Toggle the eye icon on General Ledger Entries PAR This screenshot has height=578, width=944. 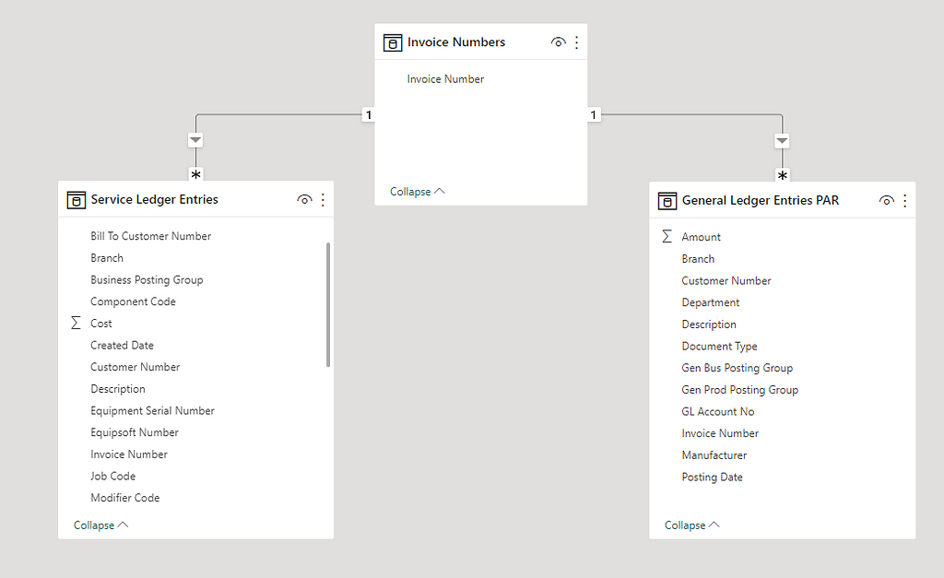pyautogui.click(x=886, y=199)
